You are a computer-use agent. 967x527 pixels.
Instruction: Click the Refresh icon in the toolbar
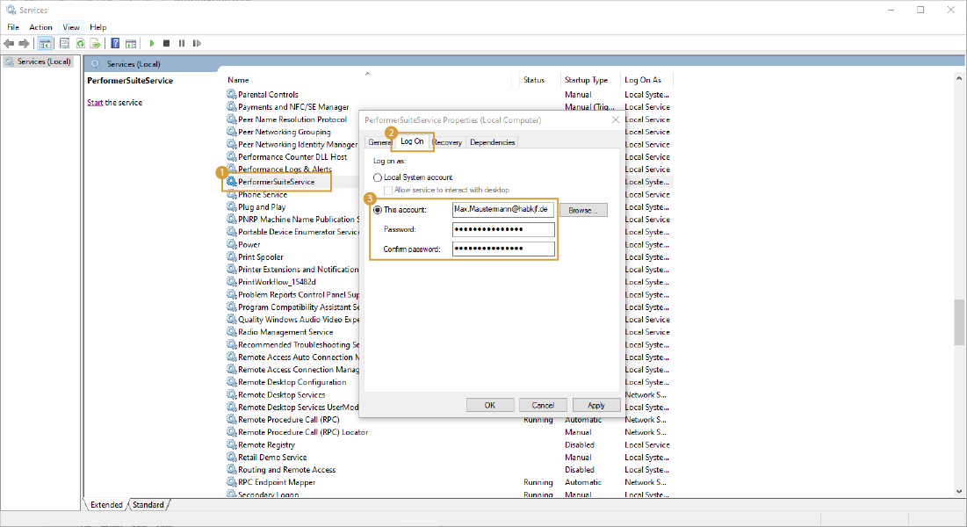tap(80, 43)
